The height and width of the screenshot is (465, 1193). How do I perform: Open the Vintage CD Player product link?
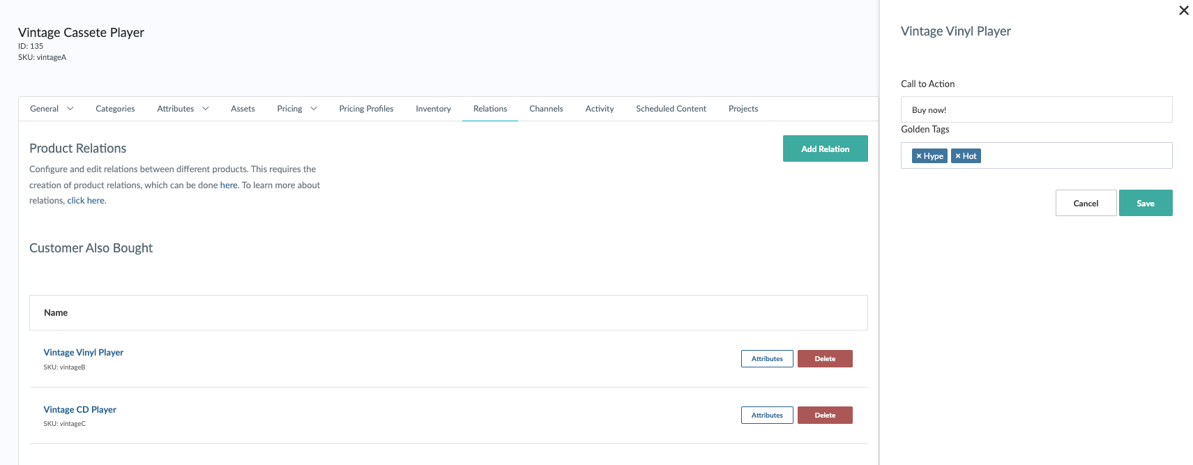click(79, 409)
